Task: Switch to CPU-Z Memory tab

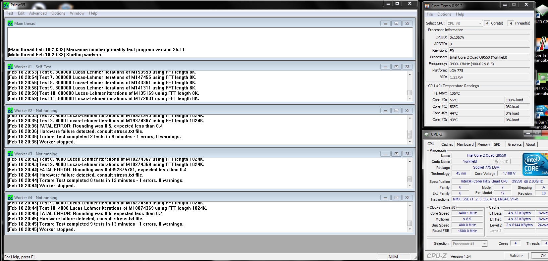Action: click(484, 144)
